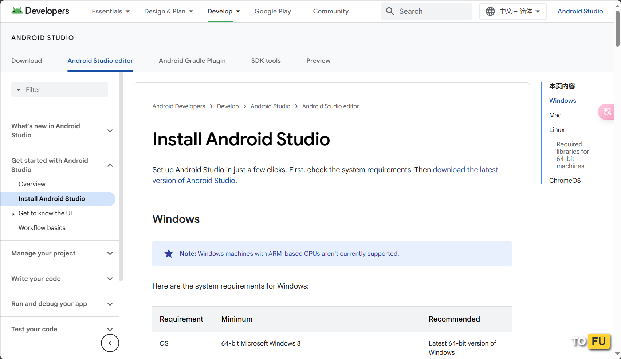Open the Essentials dropdown menu
The height and width of the screenshot is (359, 621).
point(111,11)
